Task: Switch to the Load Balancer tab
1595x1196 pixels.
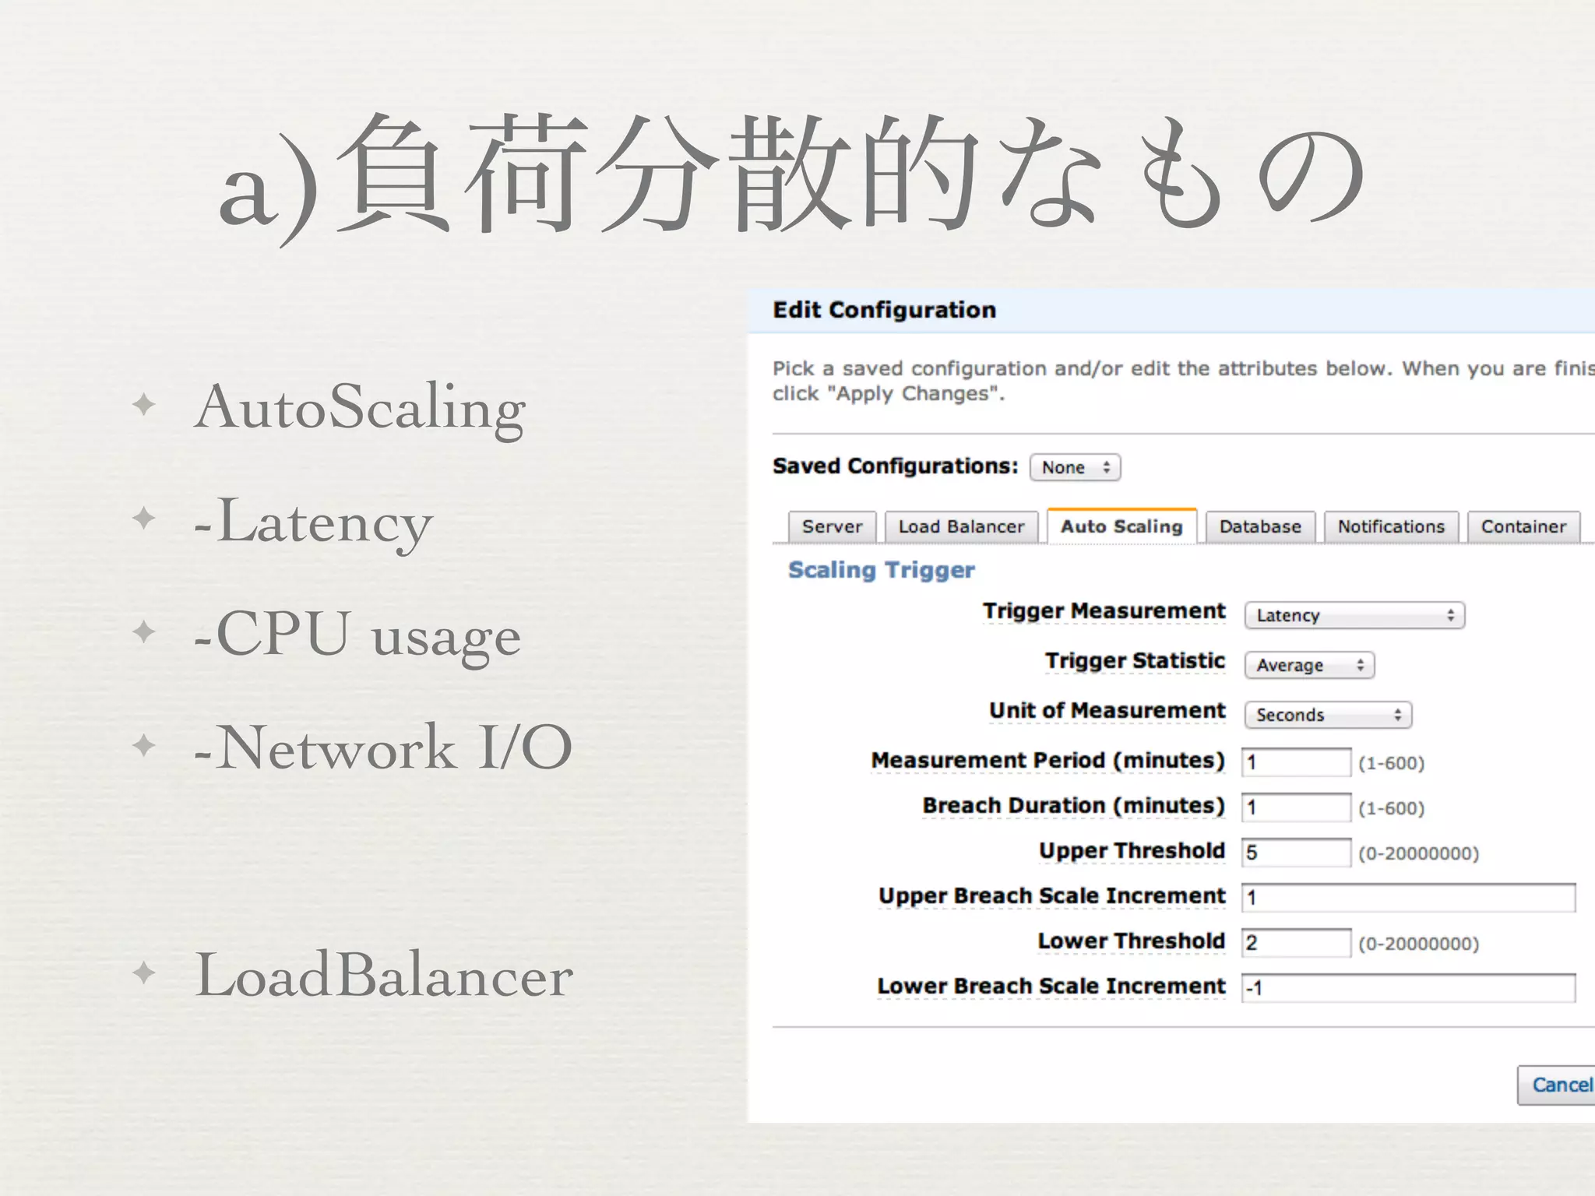Action: tap(961, 527)
